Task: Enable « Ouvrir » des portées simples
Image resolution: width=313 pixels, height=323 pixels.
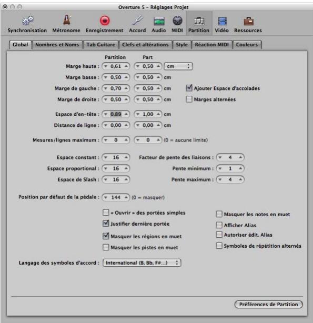Action: click(106, 213)
